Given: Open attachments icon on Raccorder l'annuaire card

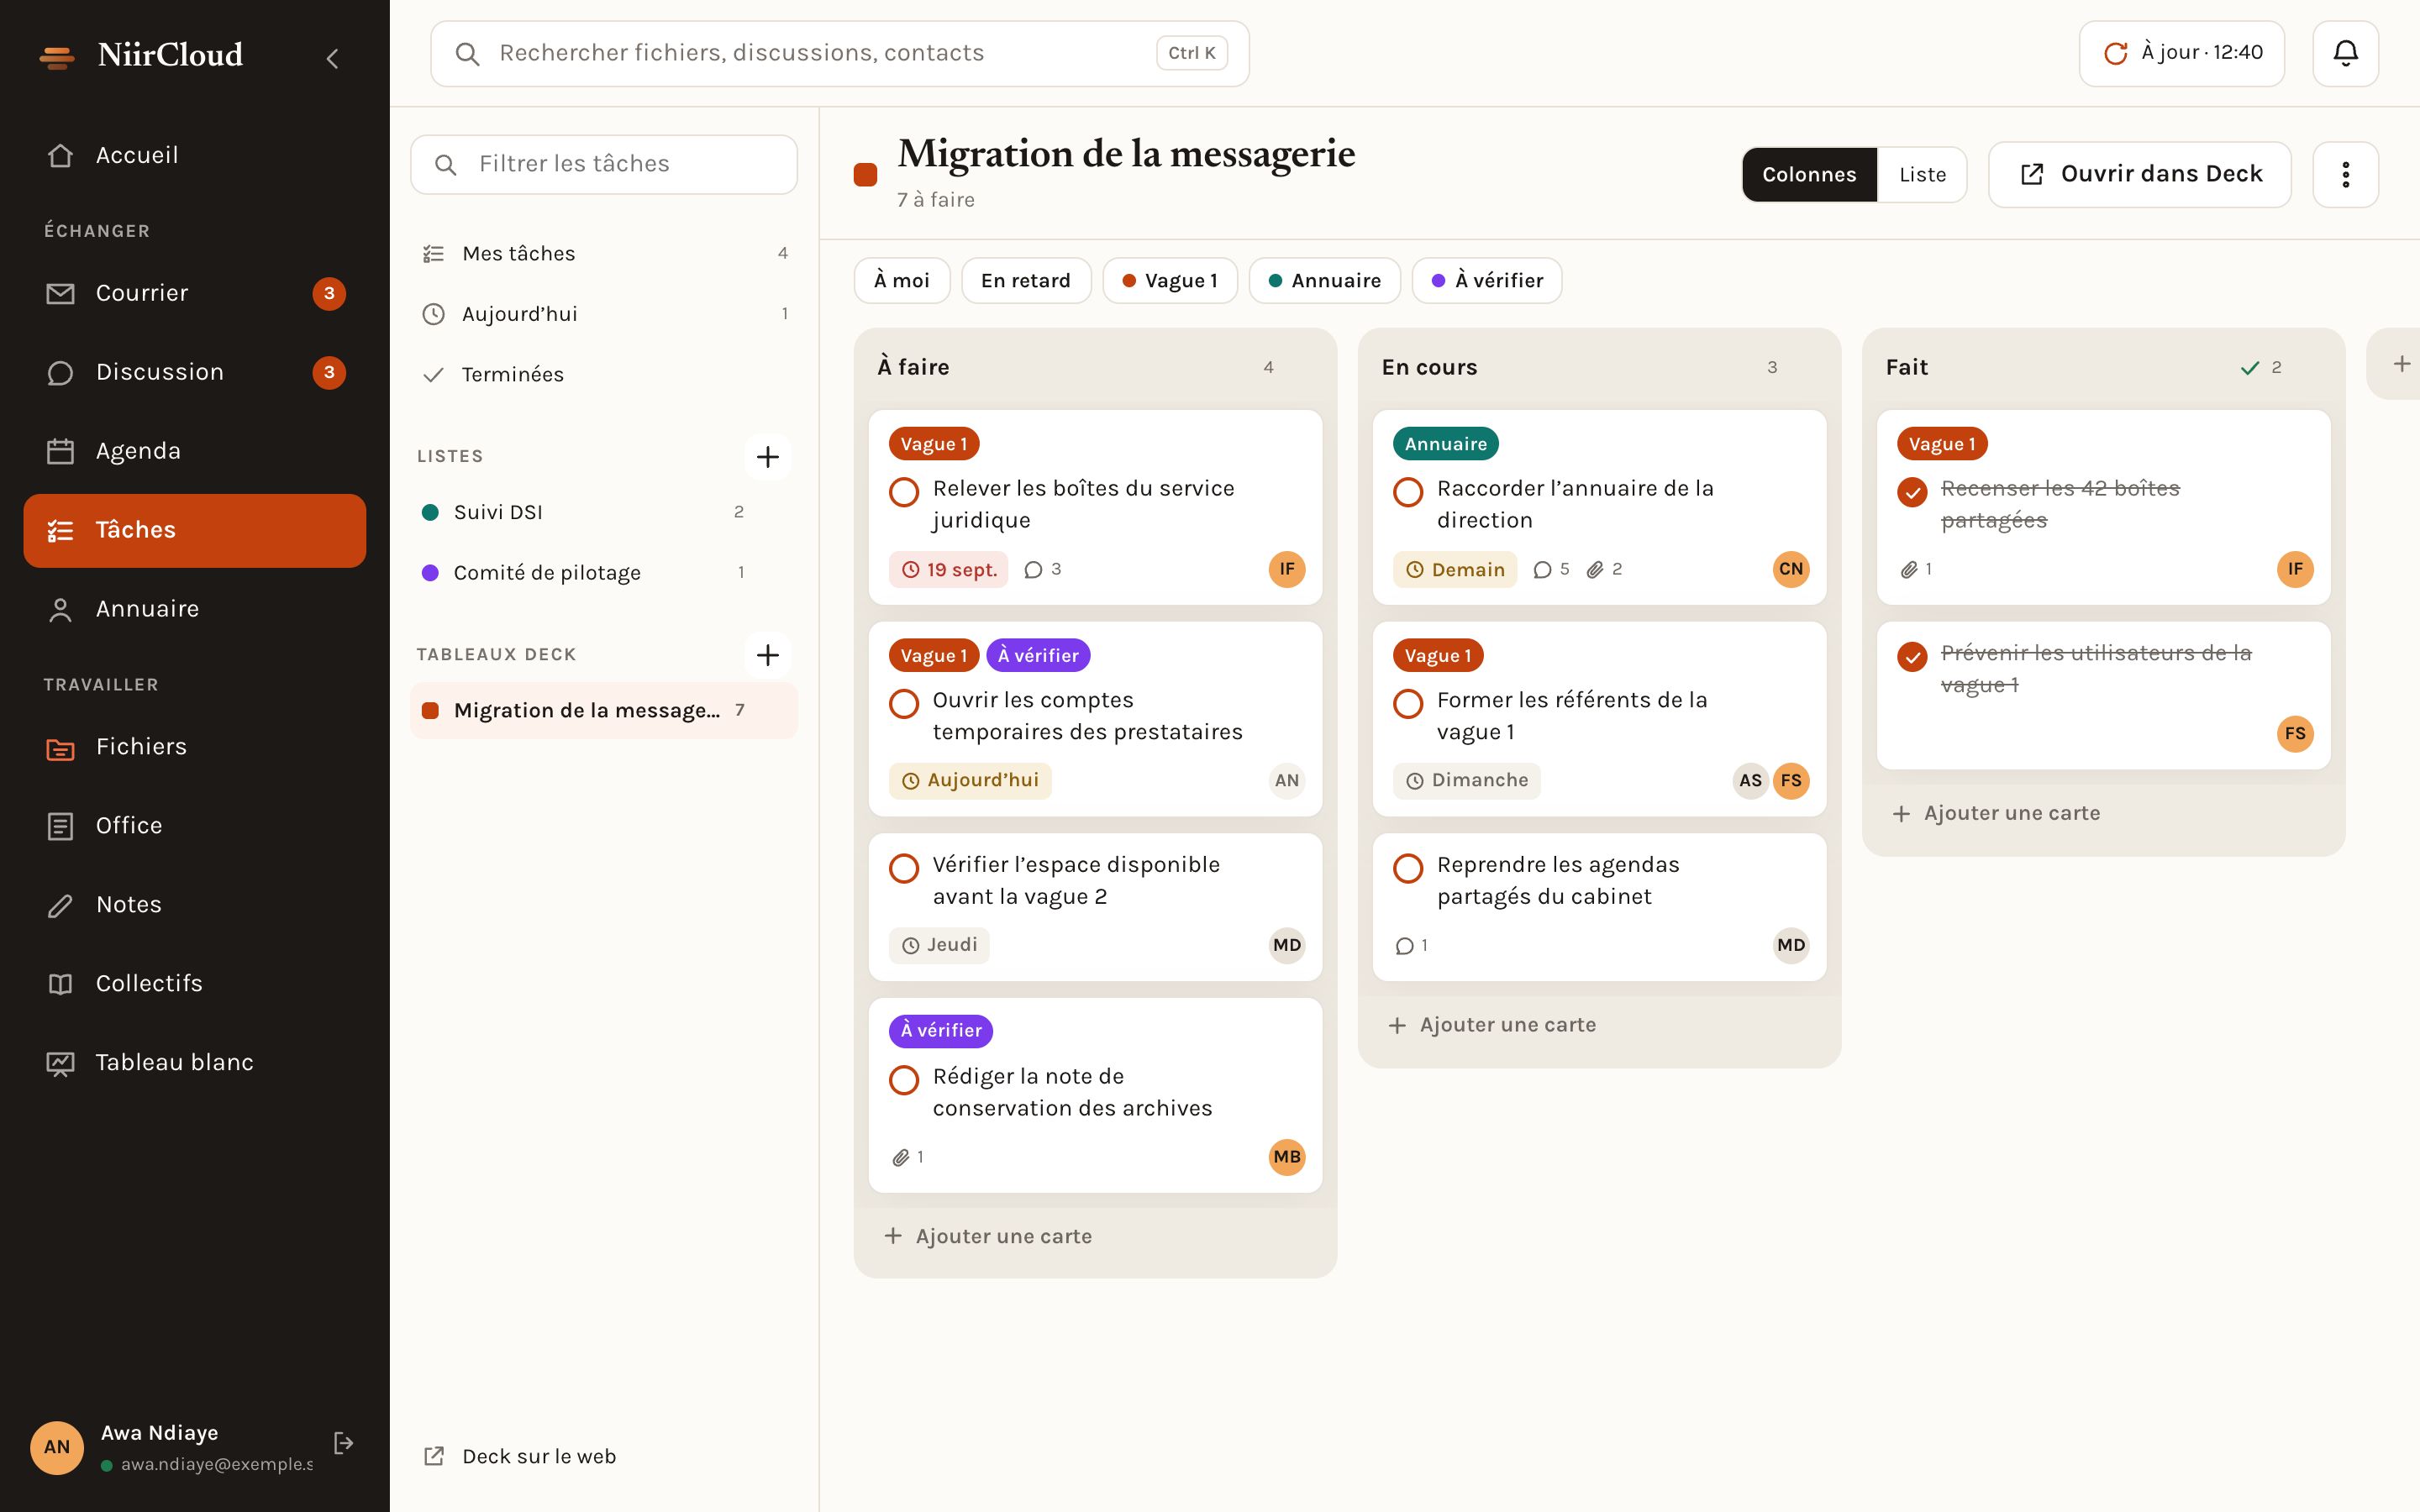Looking at the screenshot, I should coord(1595,569).
